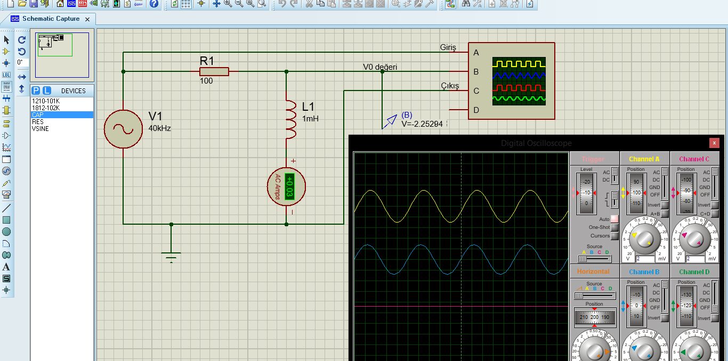Toggle the oscilloscope Cursors button
The width and height of the screenshot is (728, 361).
pyautogui.click(x=614, y=236)
